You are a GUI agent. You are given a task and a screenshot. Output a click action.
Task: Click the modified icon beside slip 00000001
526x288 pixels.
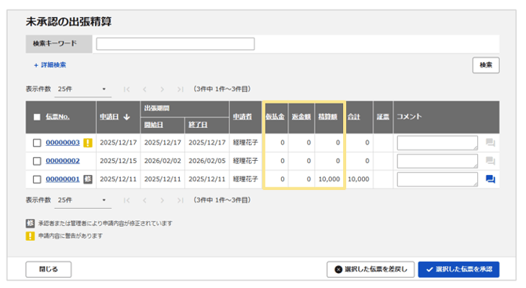click(x=88, y=180)
